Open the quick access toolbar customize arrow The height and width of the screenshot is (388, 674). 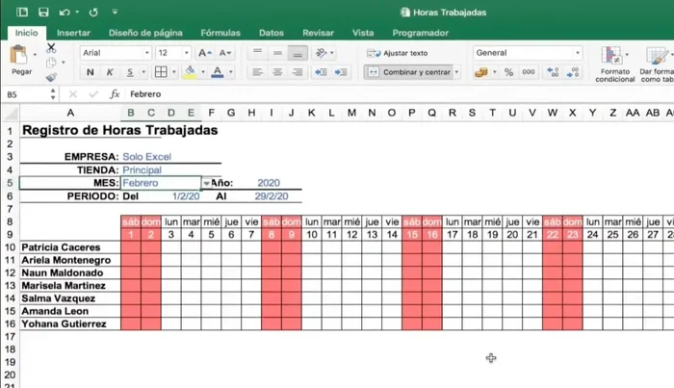[x=115, y=12]
